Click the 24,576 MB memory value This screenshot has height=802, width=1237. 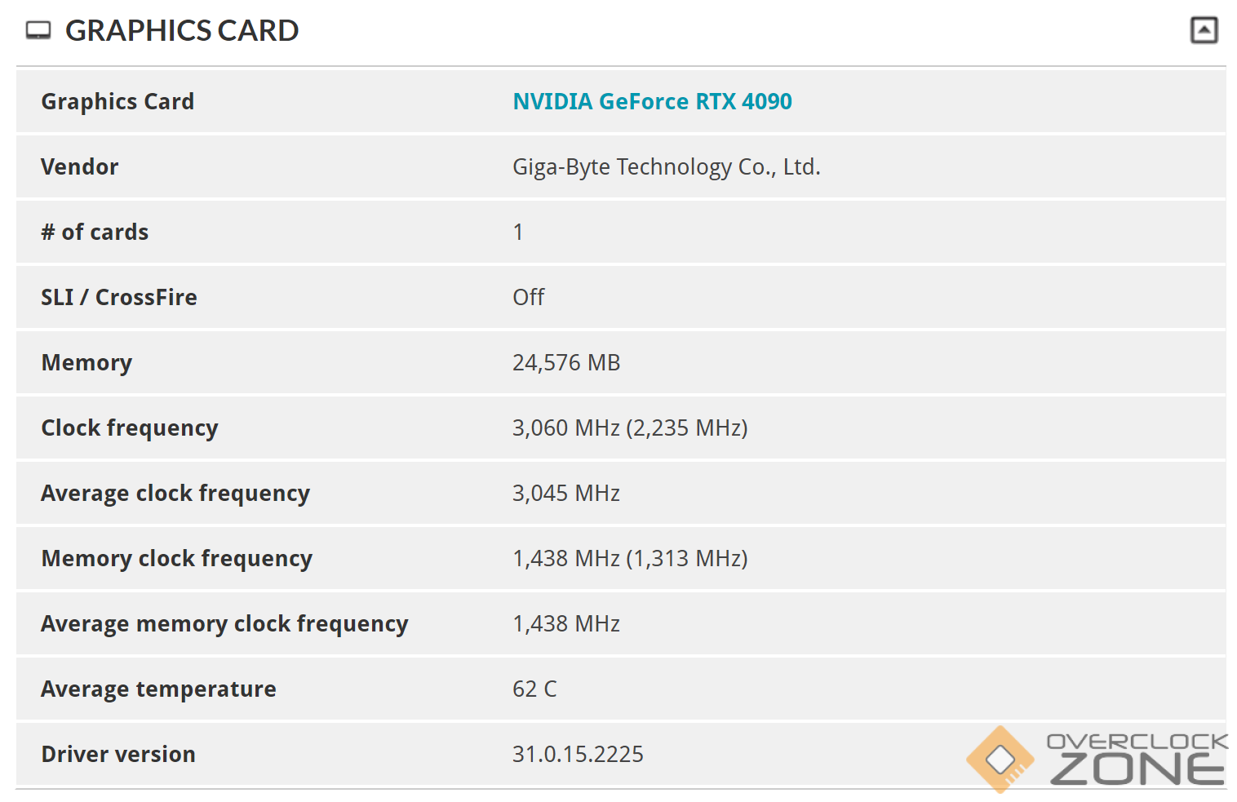566,362
